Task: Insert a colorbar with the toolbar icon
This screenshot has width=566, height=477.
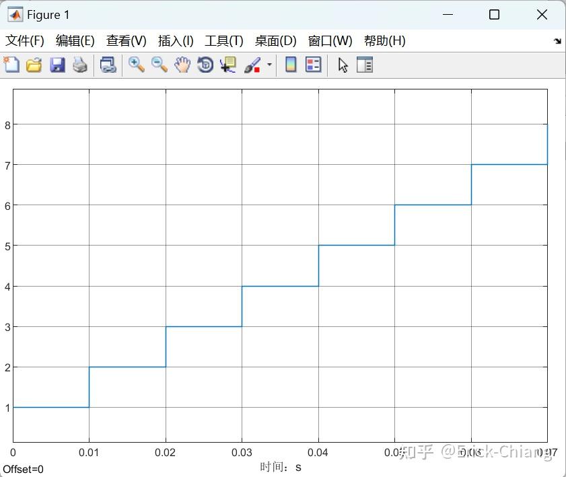Action: click(x=291, y=65)
